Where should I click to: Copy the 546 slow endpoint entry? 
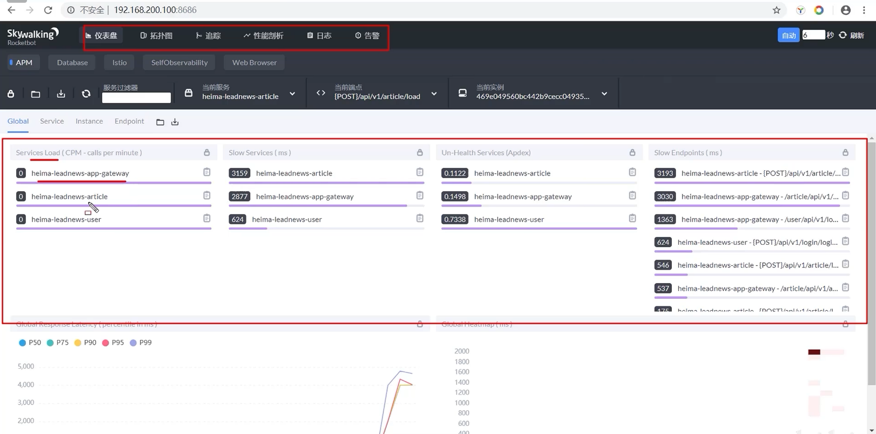tap(846, 264)
